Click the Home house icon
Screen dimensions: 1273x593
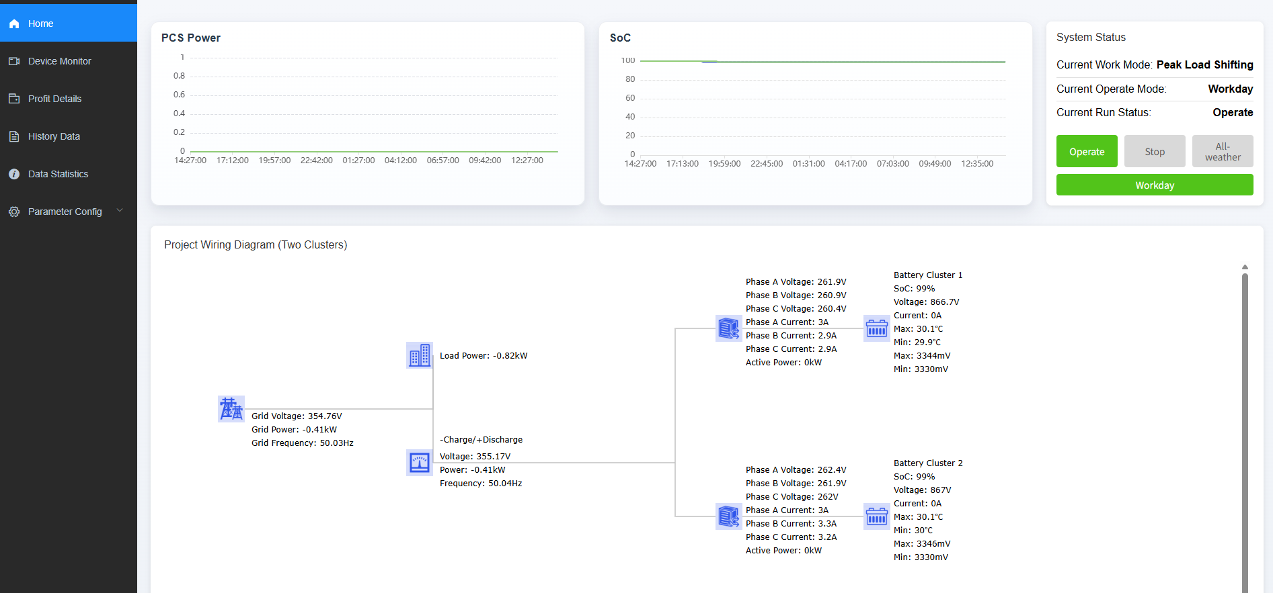pos(14,24)
